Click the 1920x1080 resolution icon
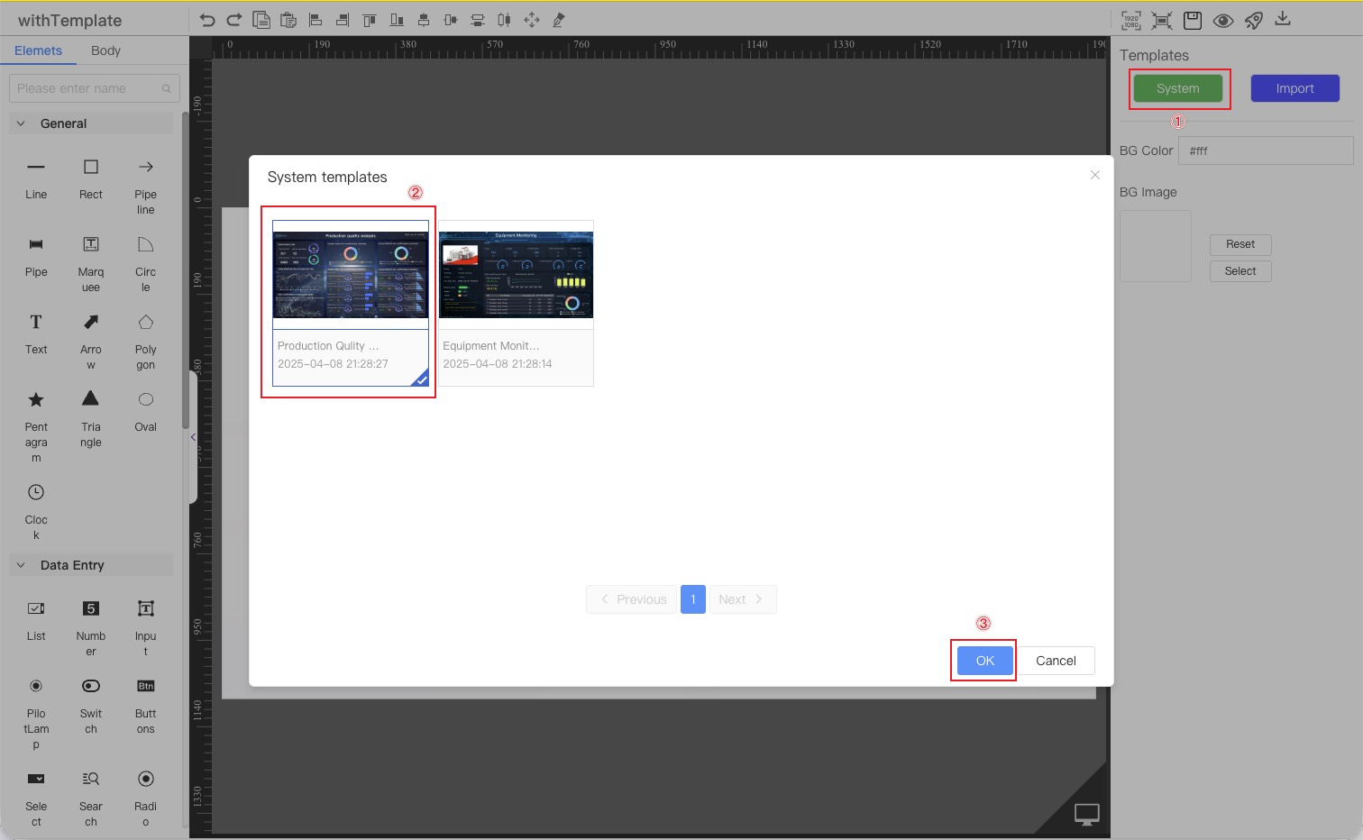 (x=1130, y=20)
